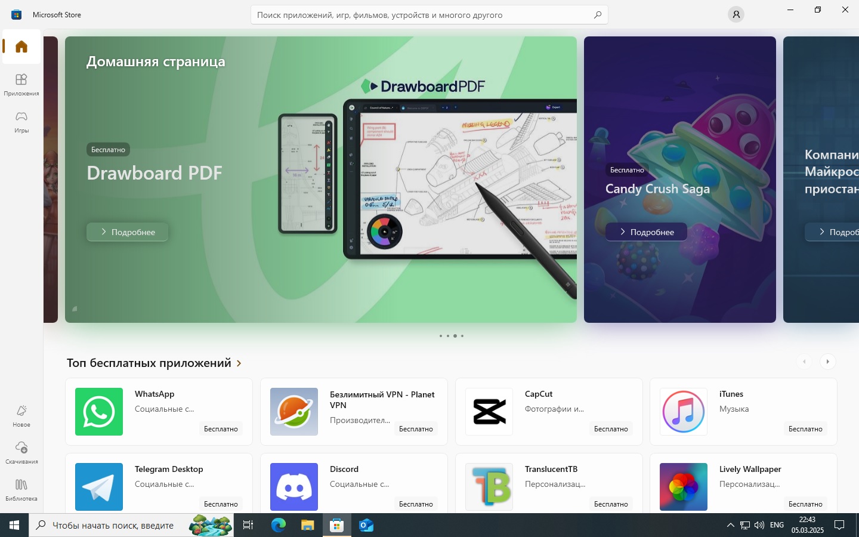The image size is (859, 537).
Task: Click Бесплатно on WhatsApp card
Action: [221, 429]
